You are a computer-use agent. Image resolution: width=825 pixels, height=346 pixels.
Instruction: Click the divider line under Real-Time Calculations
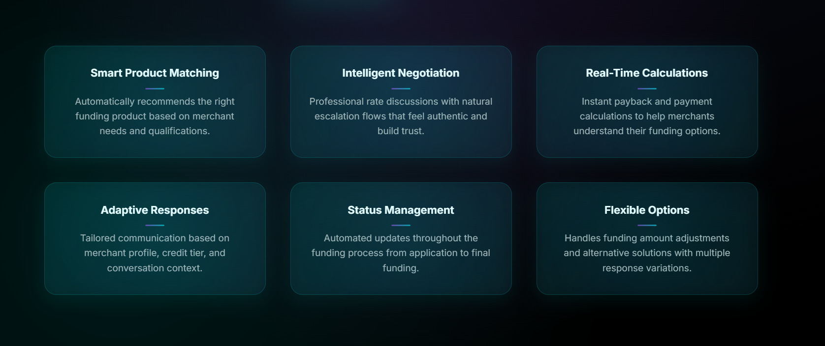point(647,89)
